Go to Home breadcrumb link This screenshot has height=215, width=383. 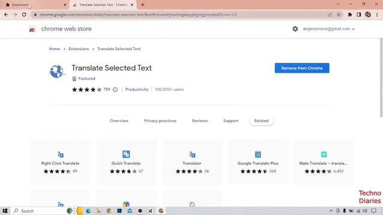[54, 49]
